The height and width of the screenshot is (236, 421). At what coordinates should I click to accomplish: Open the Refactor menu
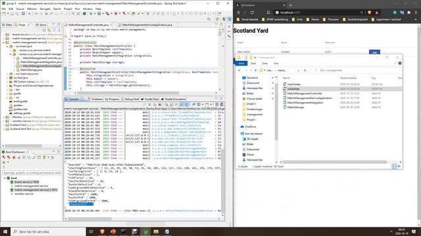coord(32,9)
